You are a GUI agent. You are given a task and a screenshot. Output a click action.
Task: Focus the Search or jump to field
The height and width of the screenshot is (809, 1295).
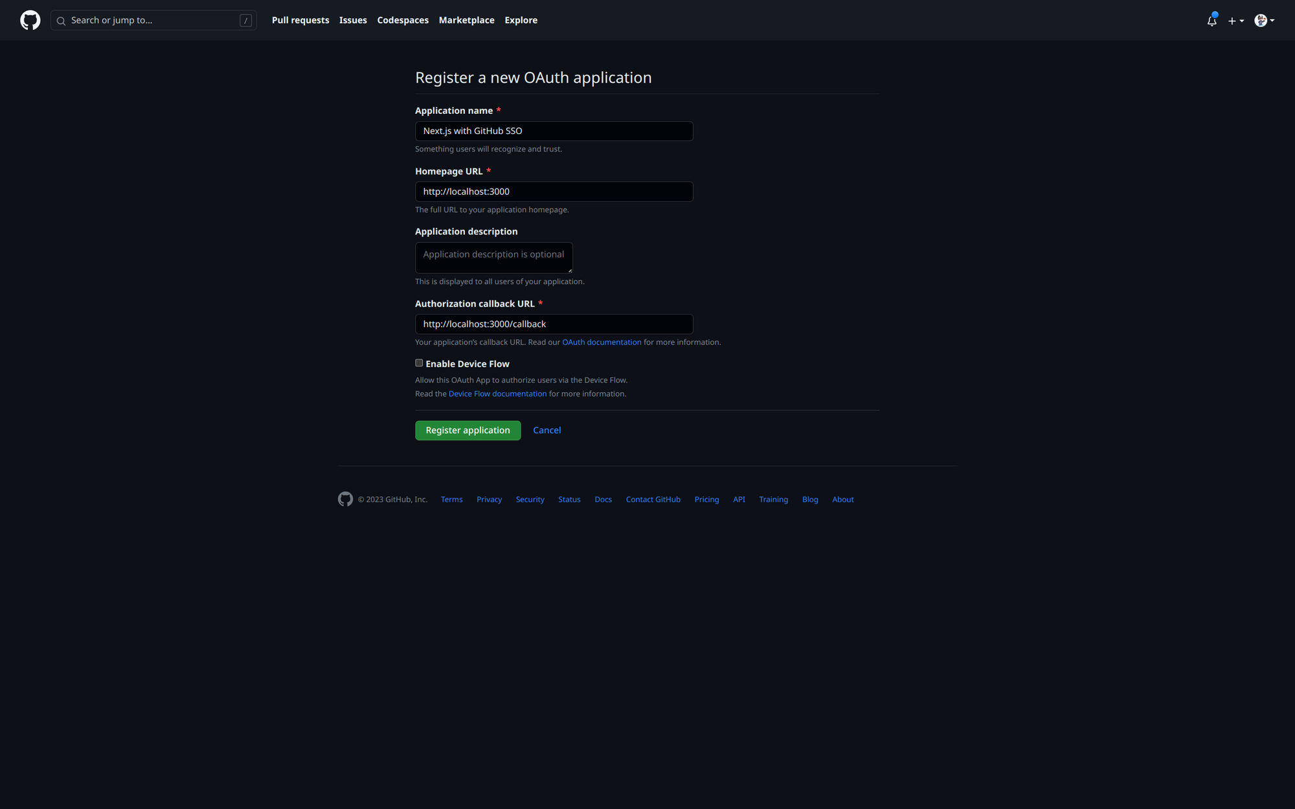(153, 20)
